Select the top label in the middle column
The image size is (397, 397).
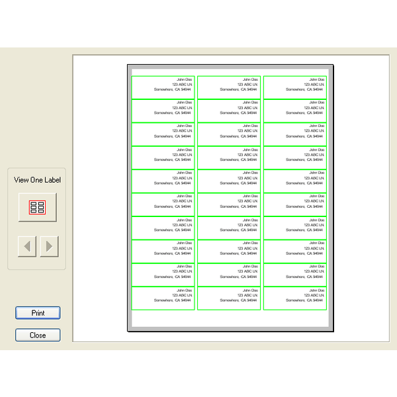tap(229, 87)
